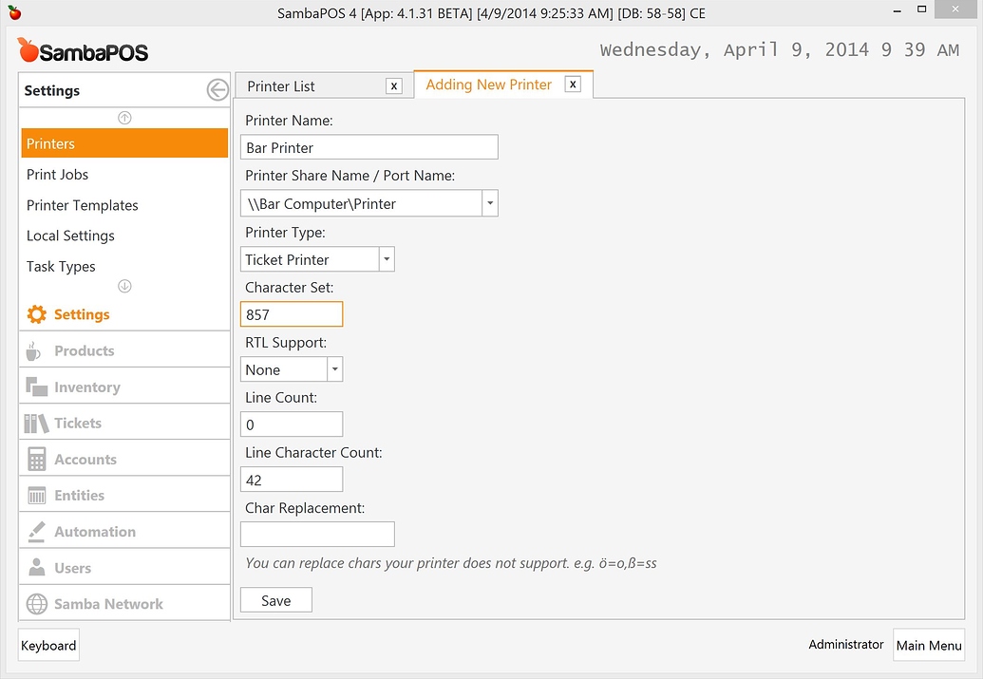Click the back arrow icon beside Settings
Viewport: 983px width, 679px height.
coord(217,90)
